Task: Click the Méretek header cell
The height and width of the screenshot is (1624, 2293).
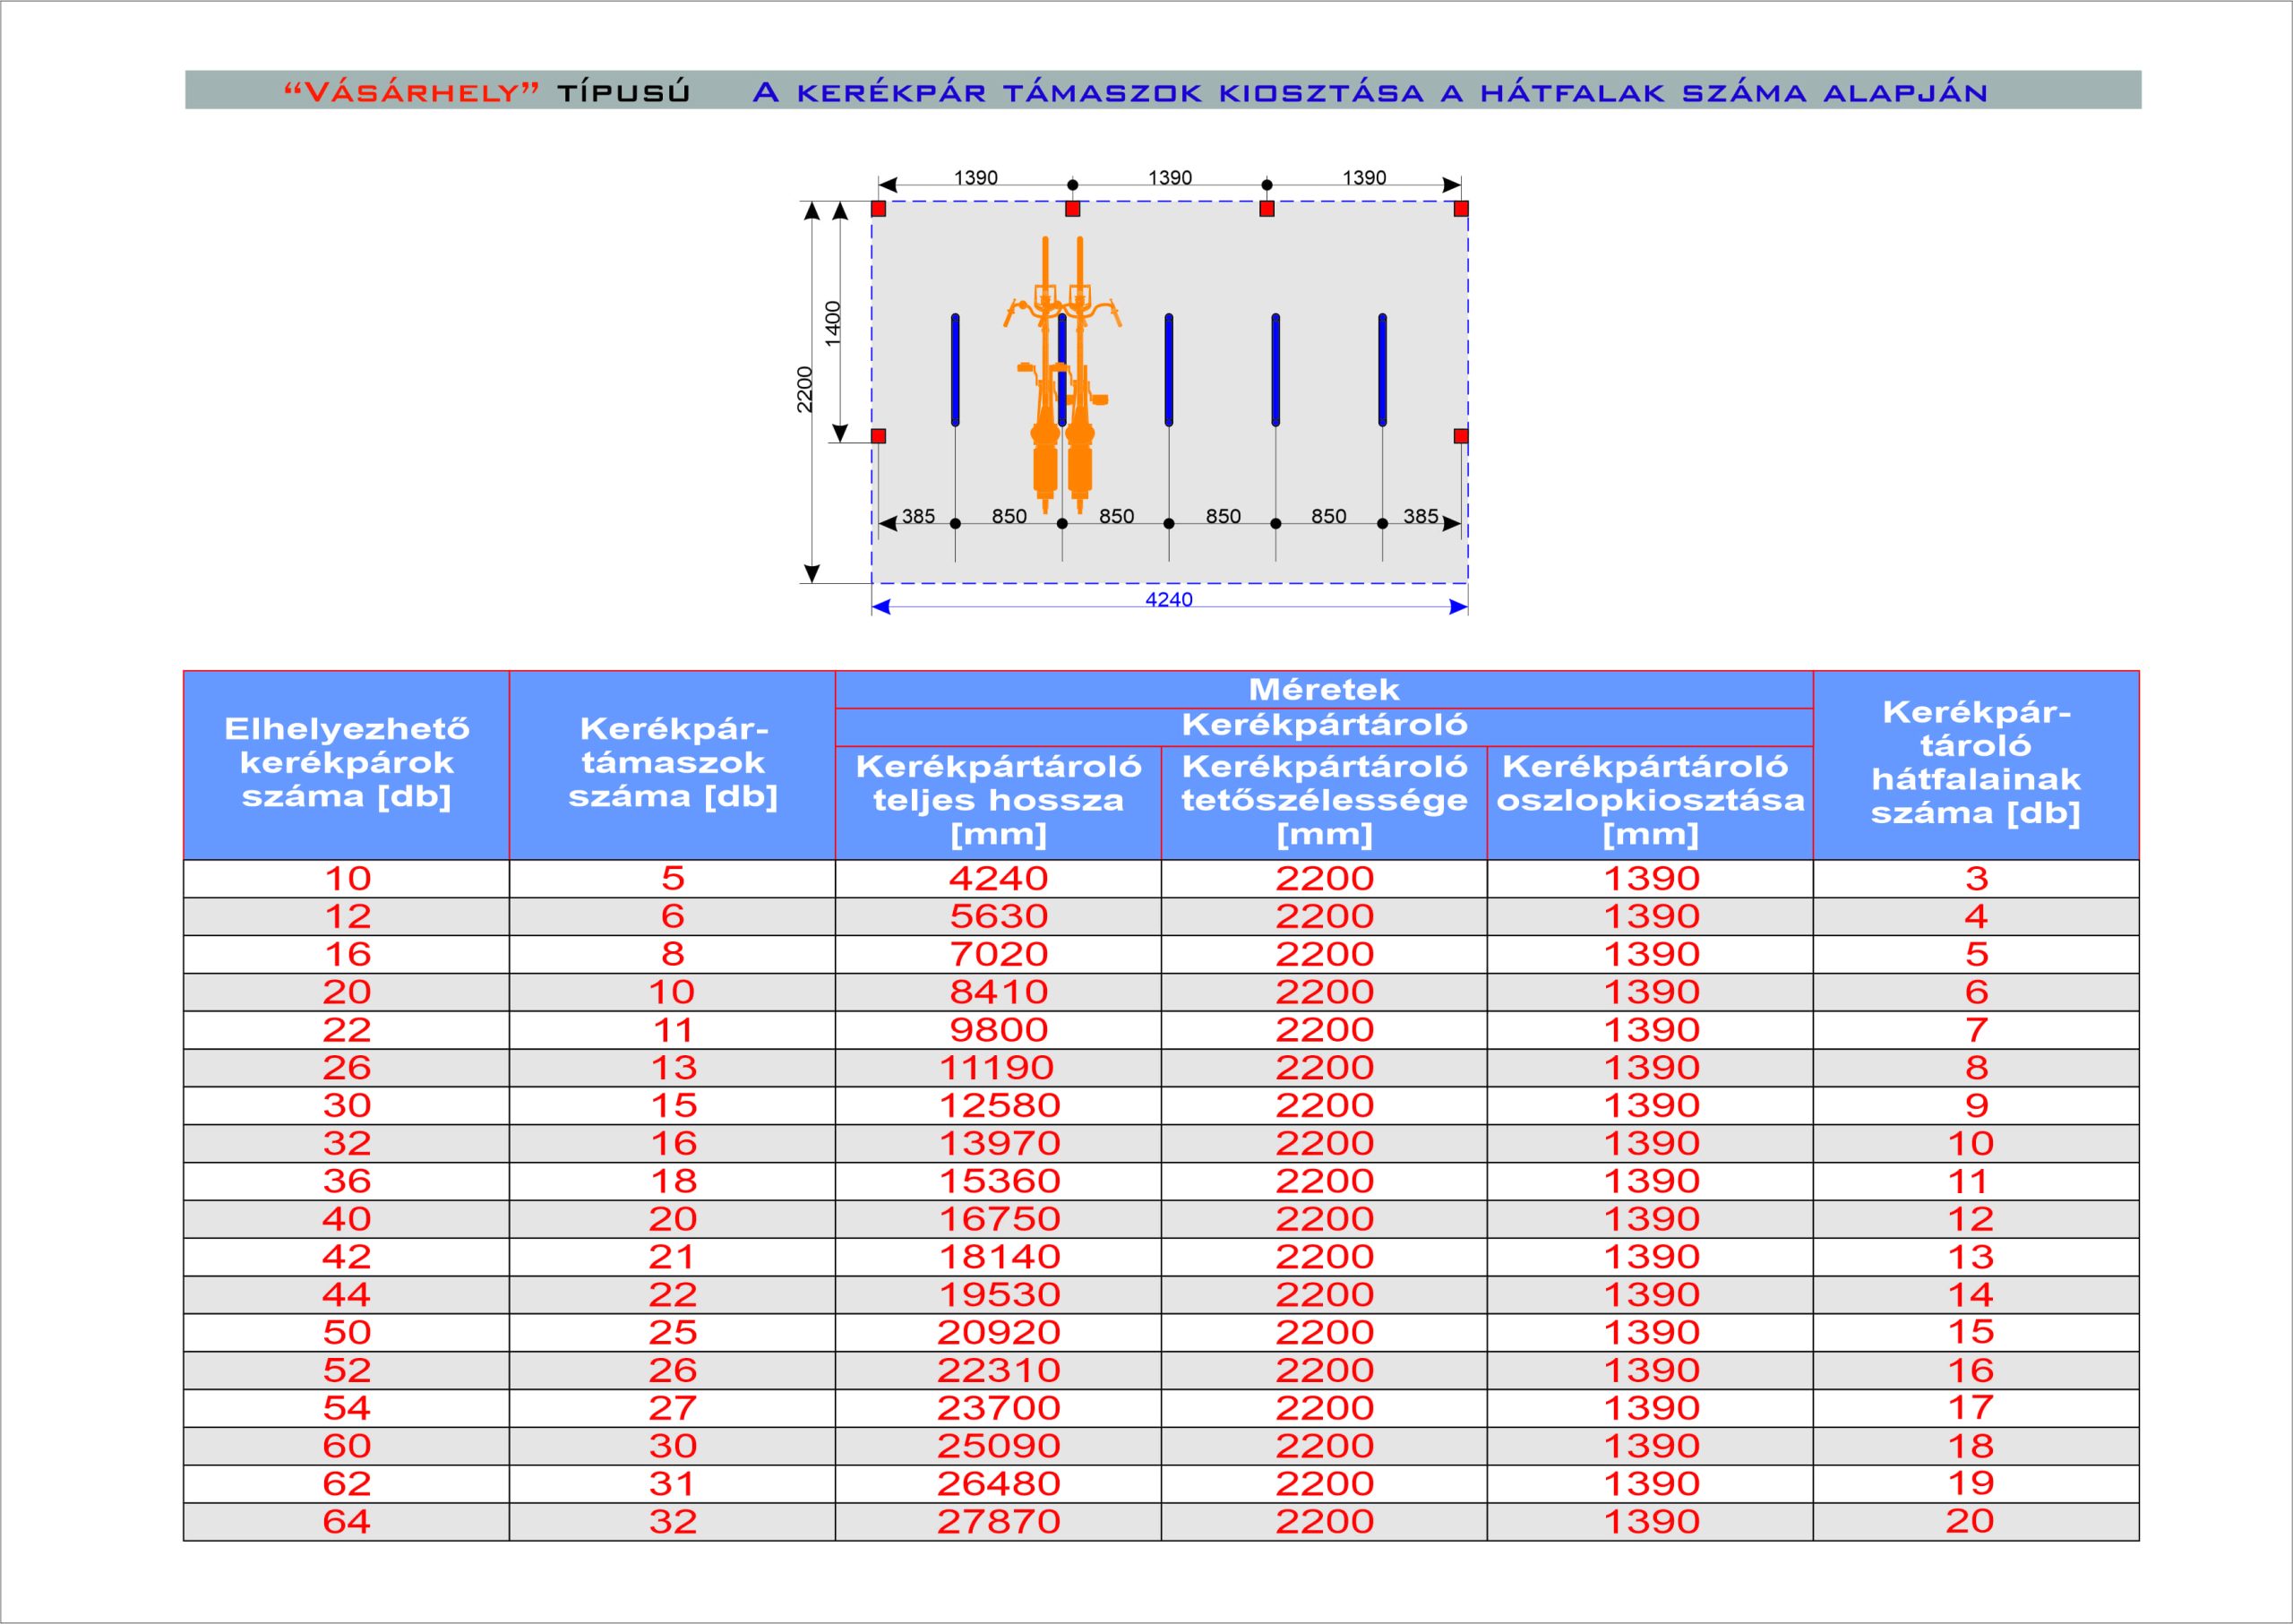Action: [1323, 689]
